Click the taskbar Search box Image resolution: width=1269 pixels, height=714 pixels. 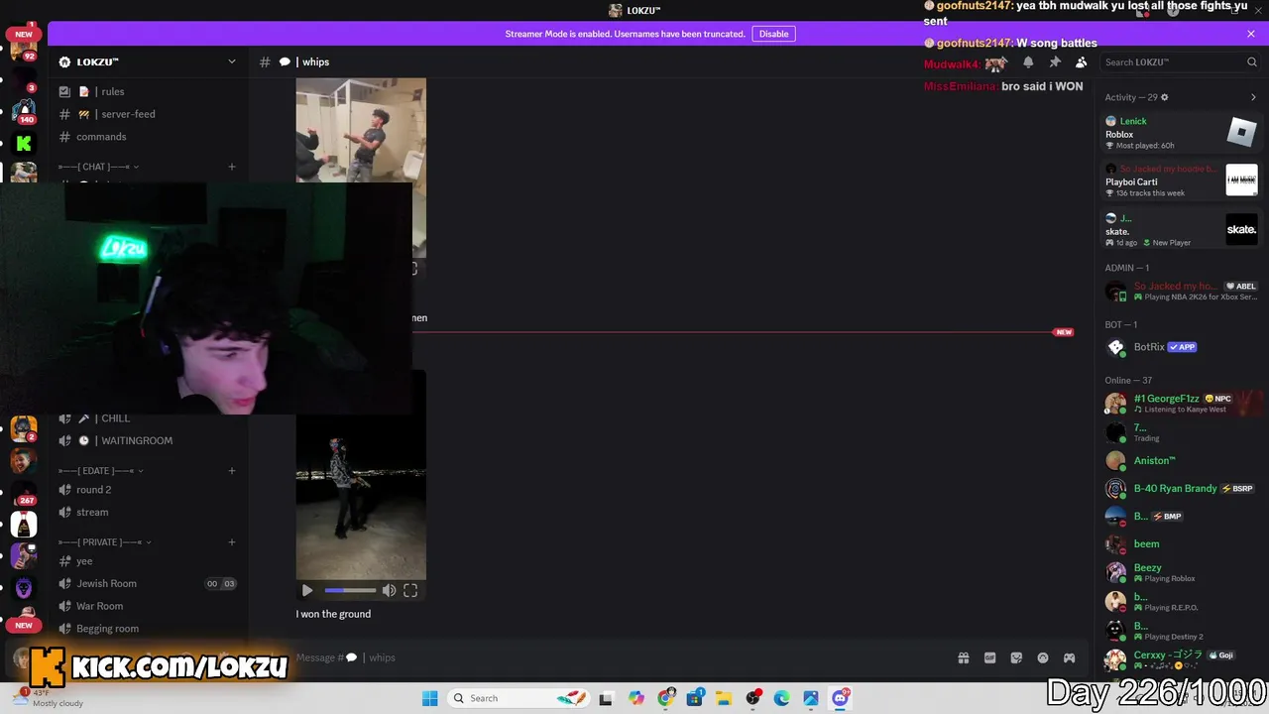pos(518,698)
